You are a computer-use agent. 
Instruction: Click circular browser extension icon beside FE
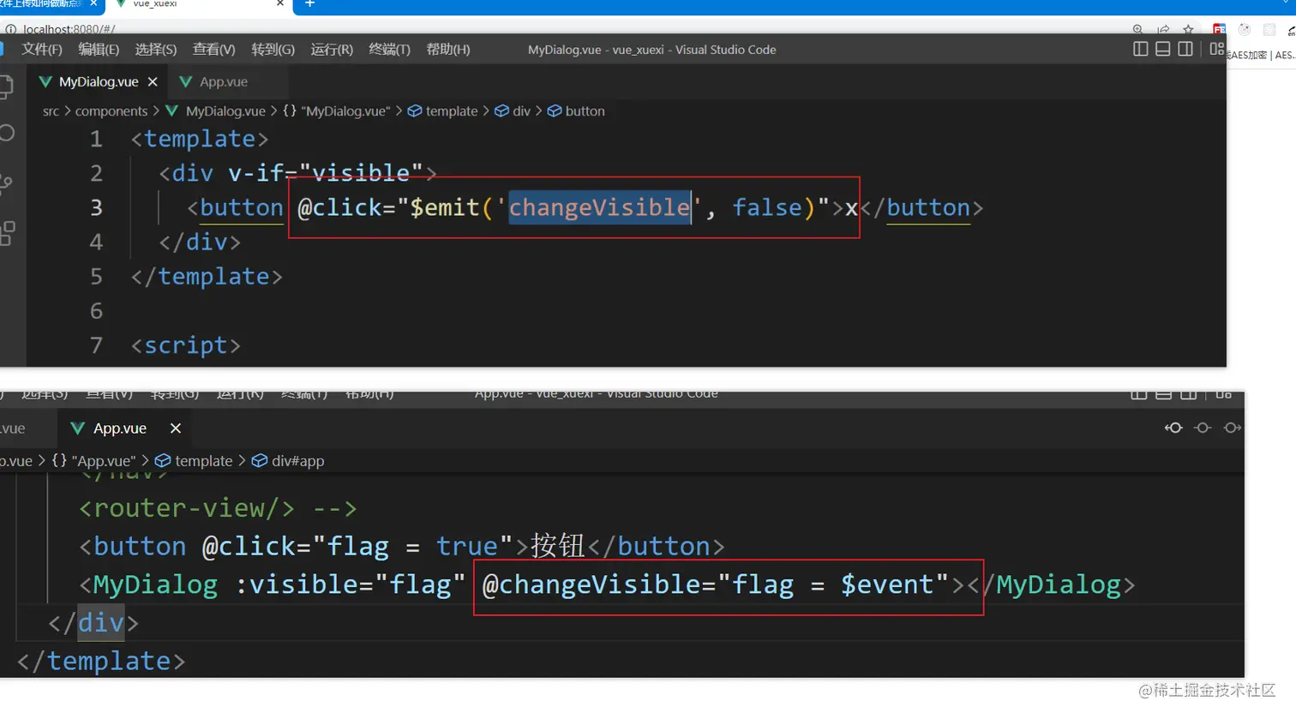(1244, 30)
